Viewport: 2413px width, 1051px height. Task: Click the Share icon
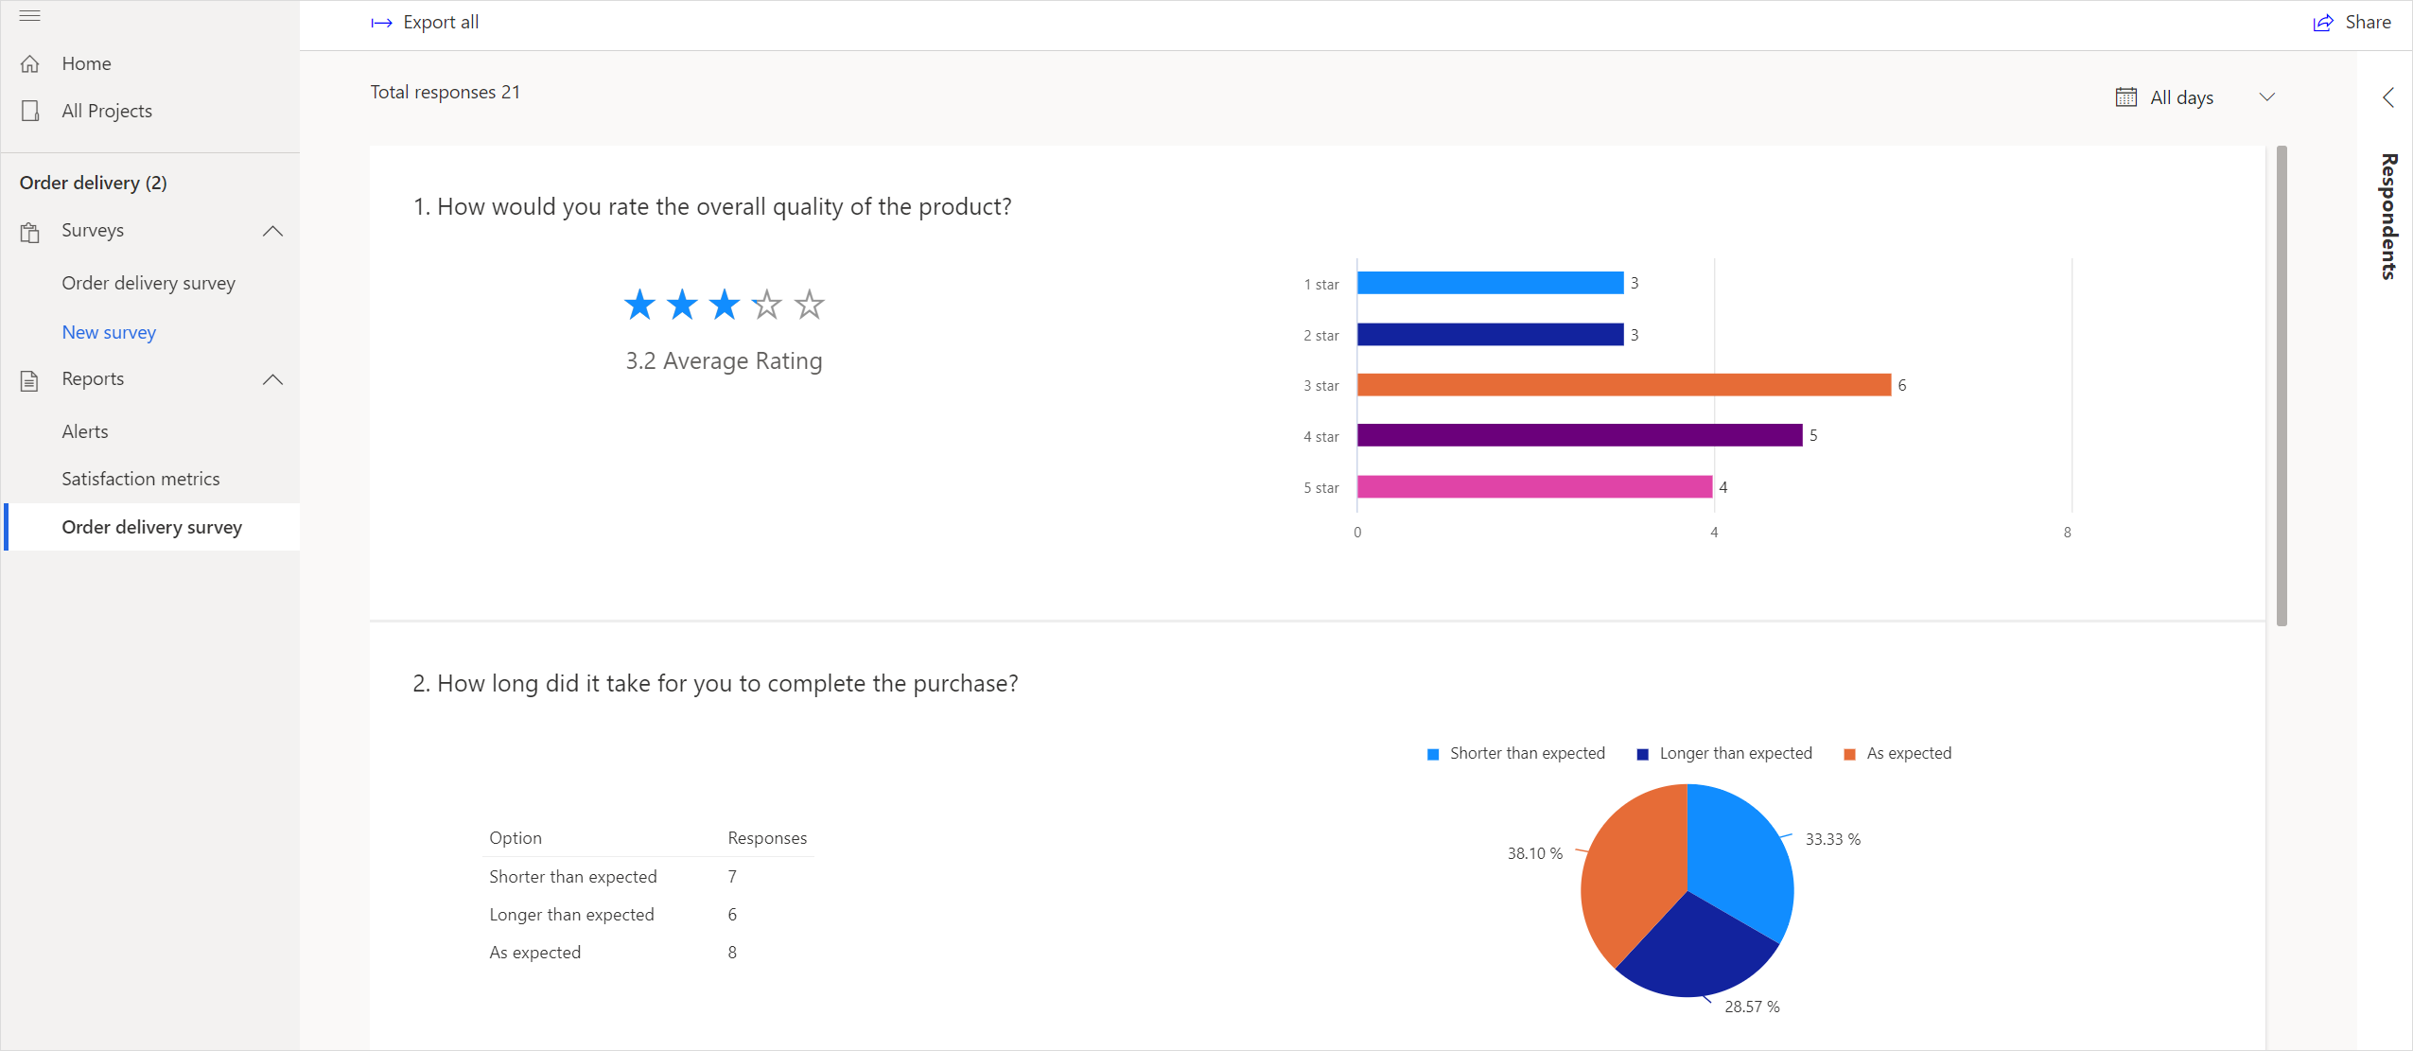pyautogui.click(x=2324, y=22)
